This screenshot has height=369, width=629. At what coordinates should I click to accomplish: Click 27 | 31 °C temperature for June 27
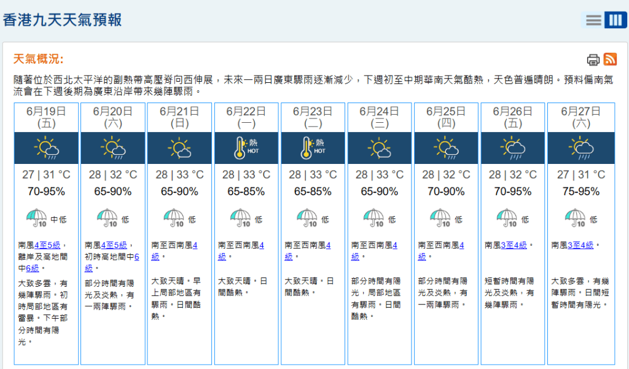point(581,175)
